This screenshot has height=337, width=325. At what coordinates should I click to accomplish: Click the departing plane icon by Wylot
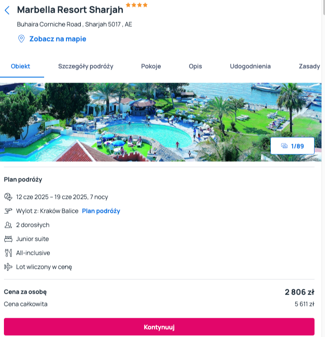8,211
